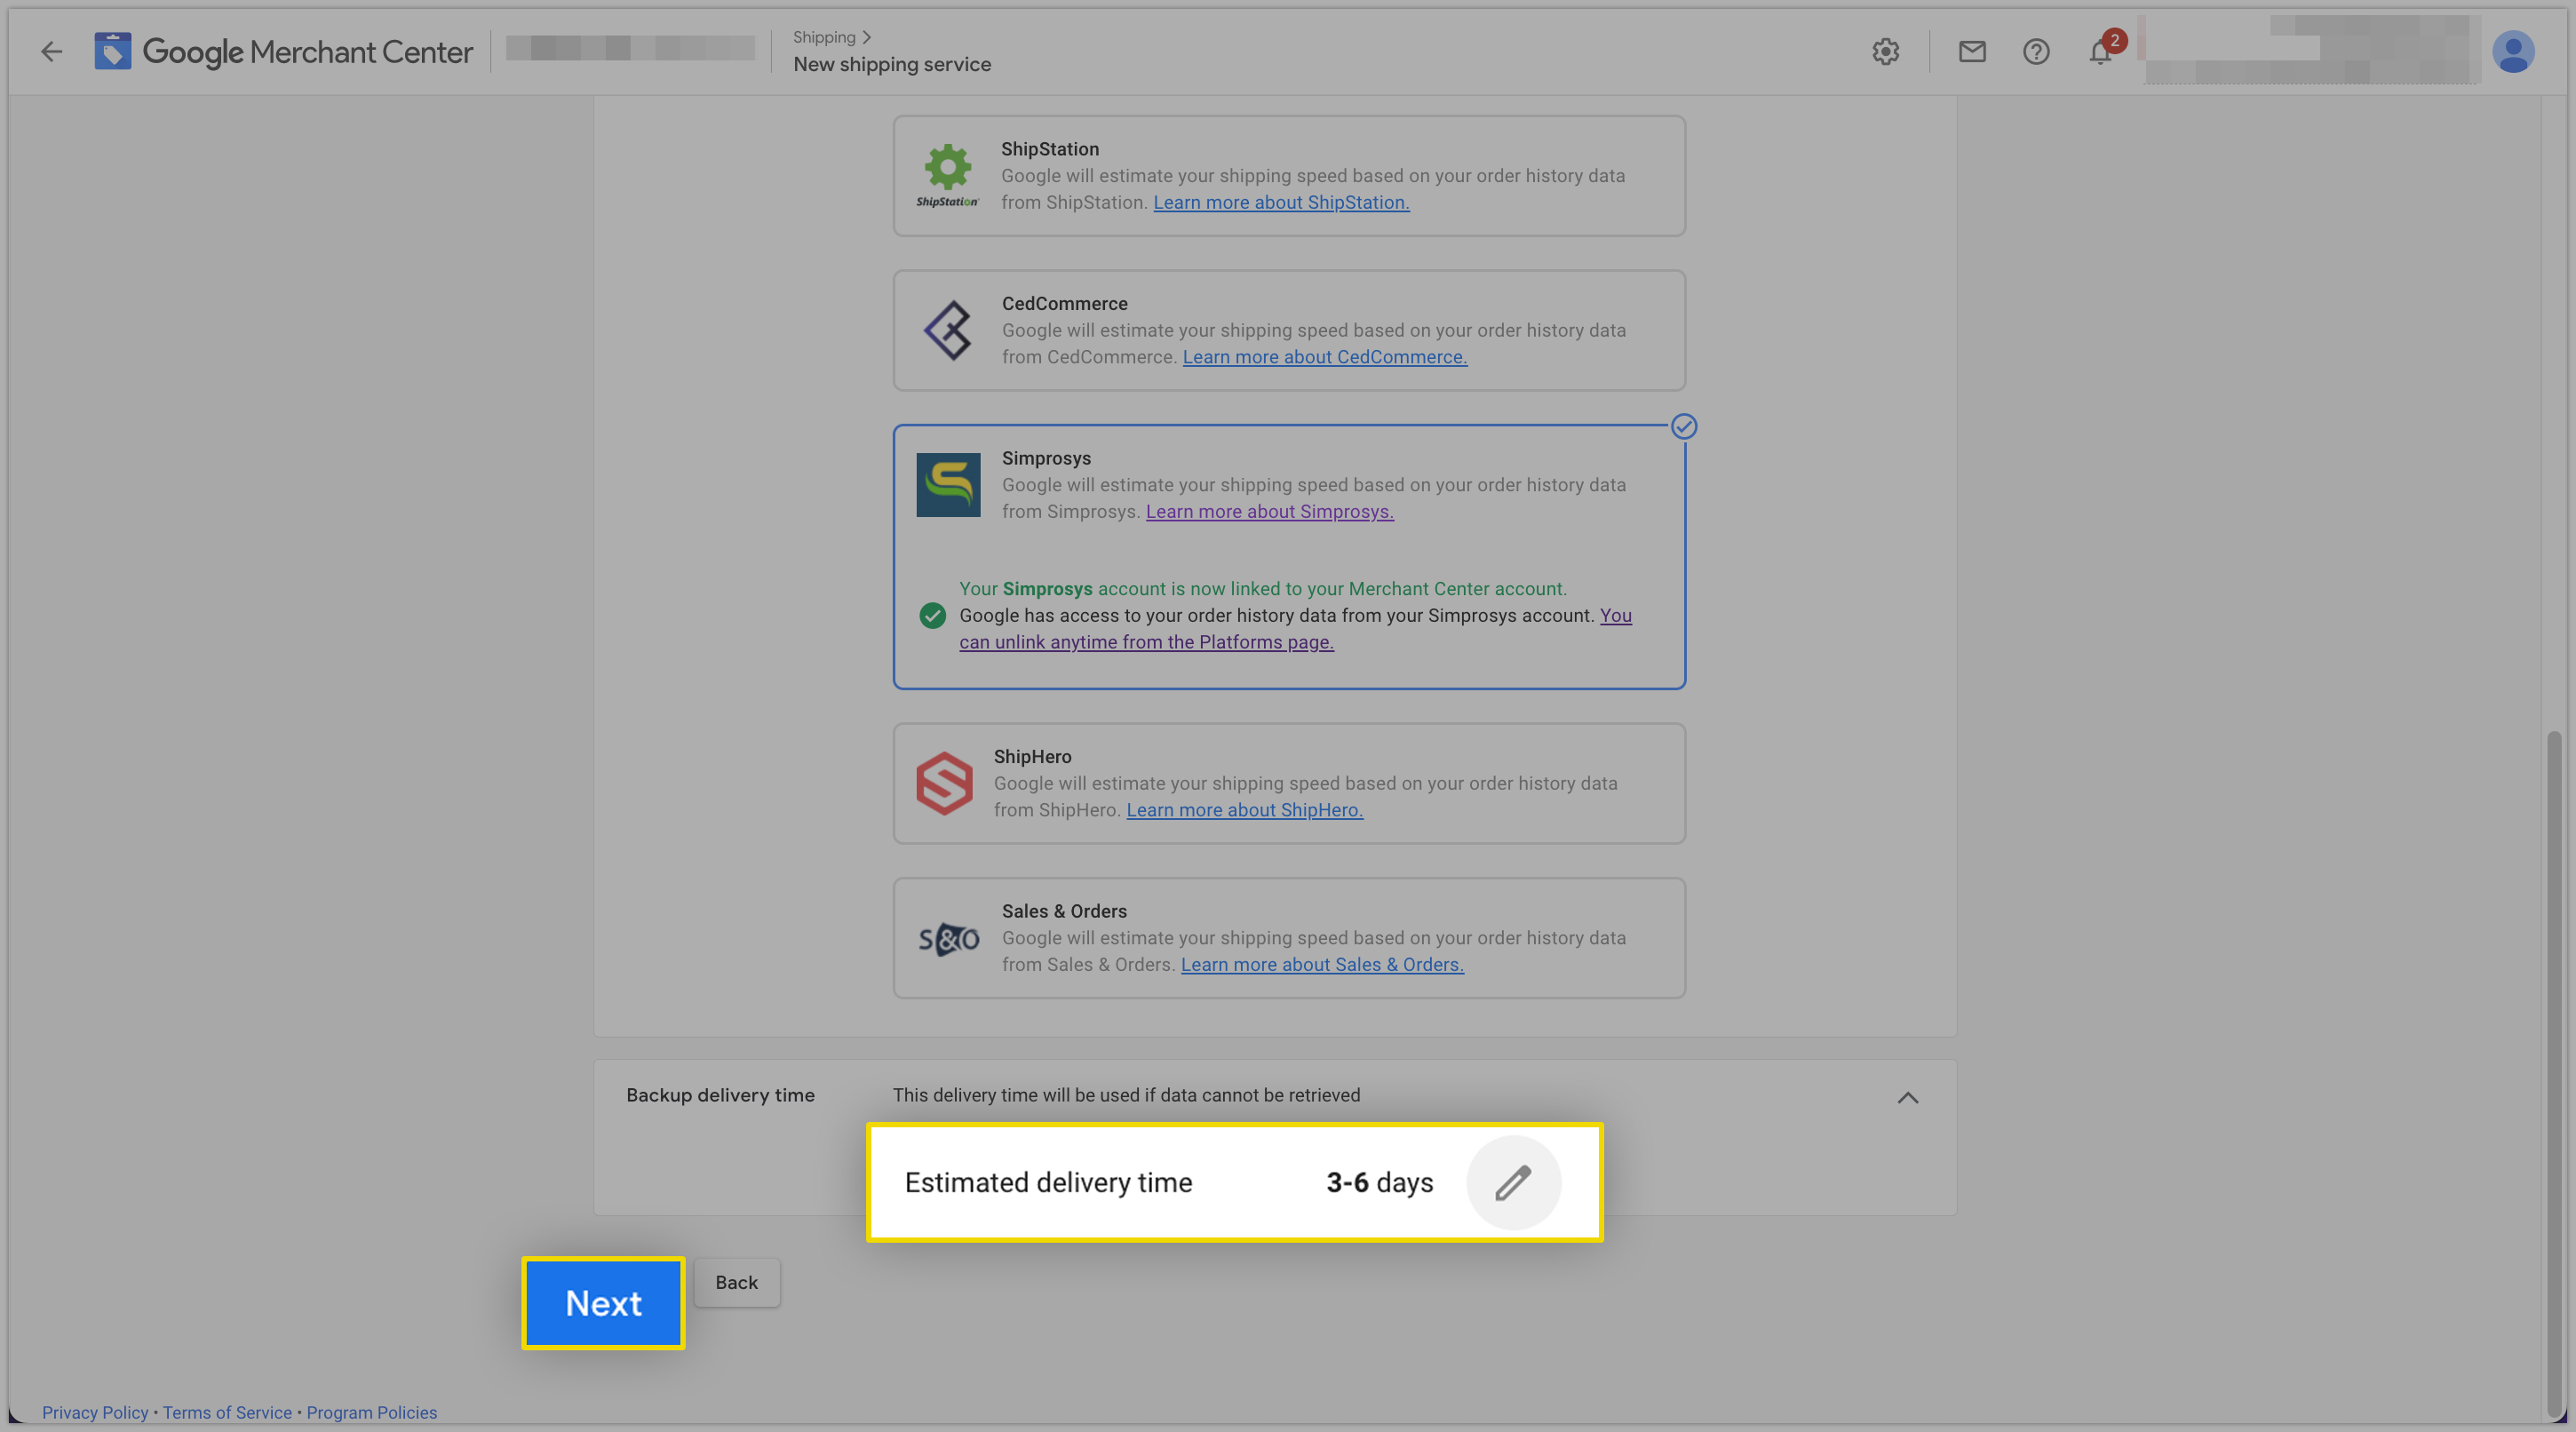Click 'New shipping service' page title

(x=892, y=64)
